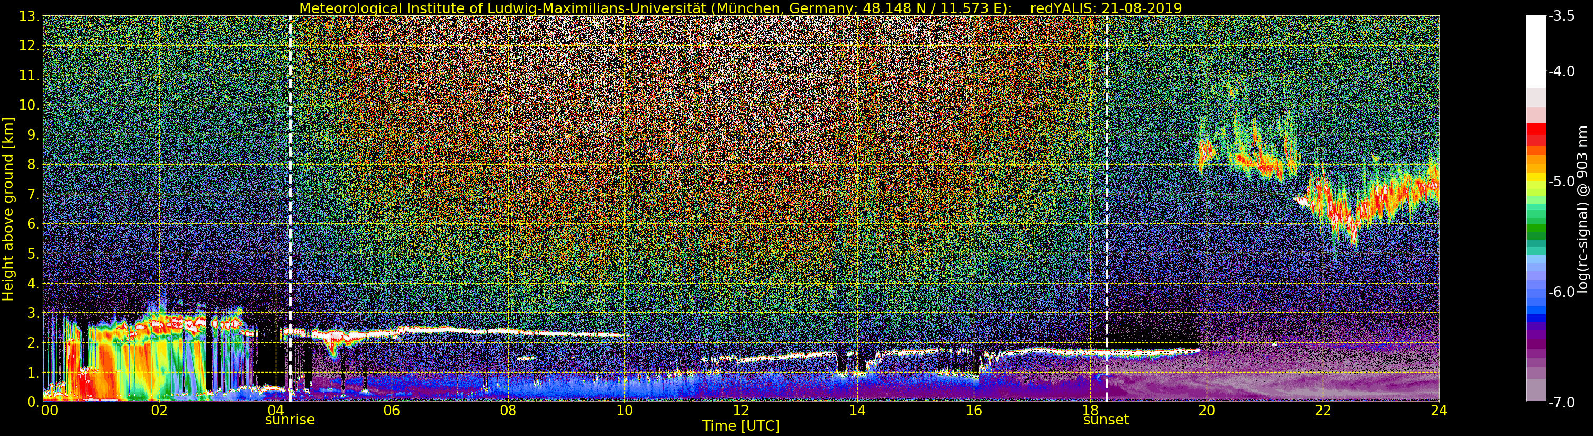Click the time tick label 04
Screen dimensions: 1593x436
275,410
